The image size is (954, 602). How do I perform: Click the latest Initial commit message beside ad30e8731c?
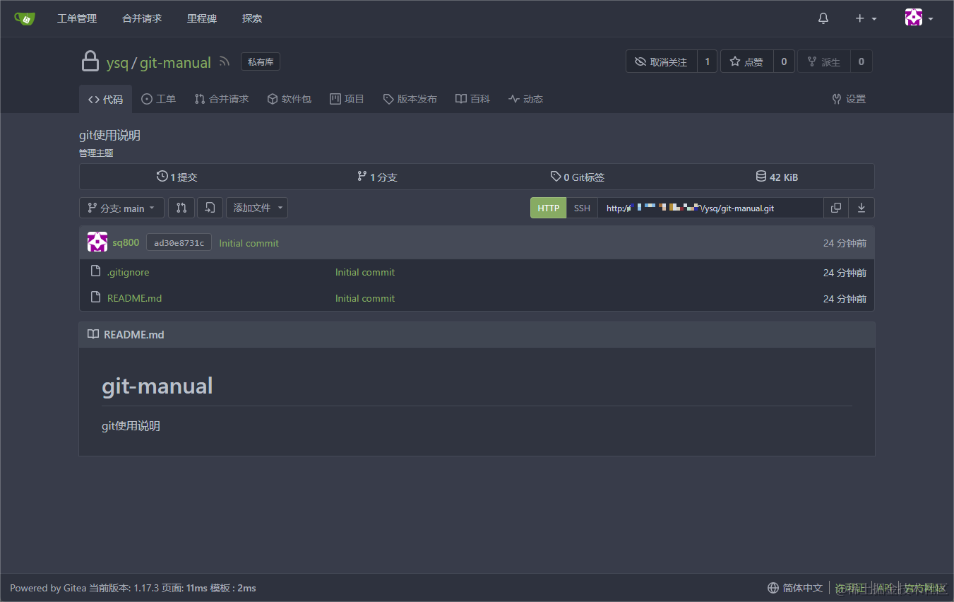[249, 243]
